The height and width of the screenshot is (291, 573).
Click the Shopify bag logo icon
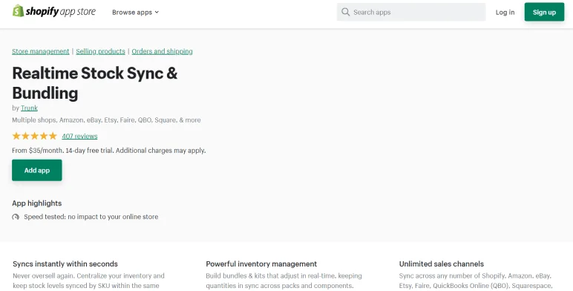click(x=18, y=11)
